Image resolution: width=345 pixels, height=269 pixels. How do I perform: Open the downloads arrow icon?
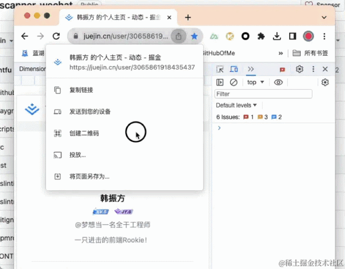pyautogui.click(x=277, y=36)
